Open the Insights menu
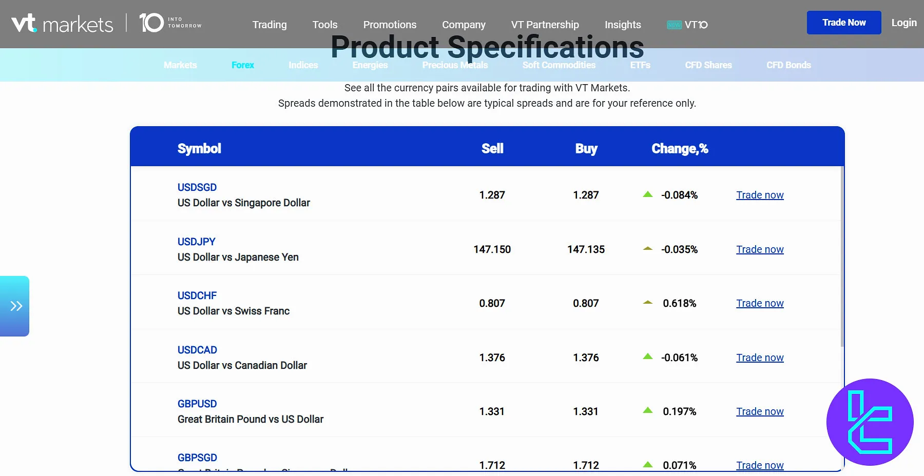The width and height of the screenshot is (924, 476). point(623,25)
